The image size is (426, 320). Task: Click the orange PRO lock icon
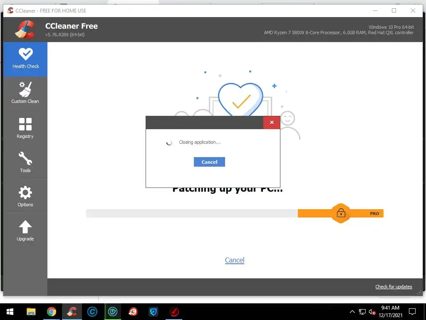pyautogui.click(x=341, y=213)
